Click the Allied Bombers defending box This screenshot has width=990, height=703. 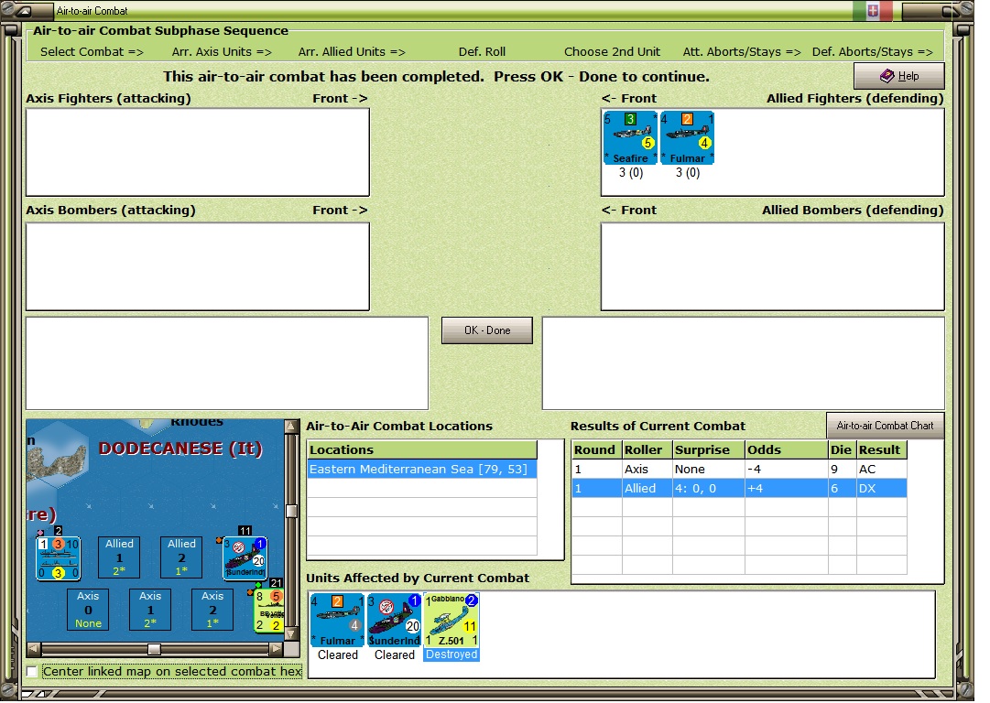[773, 266]
